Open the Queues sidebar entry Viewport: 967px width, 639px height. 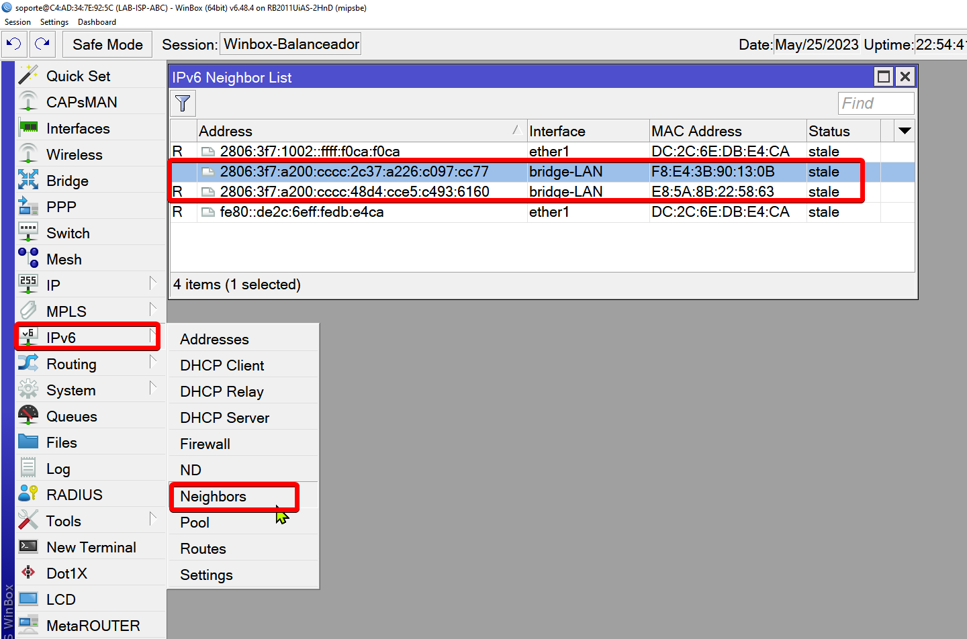(x=71, y=417)
